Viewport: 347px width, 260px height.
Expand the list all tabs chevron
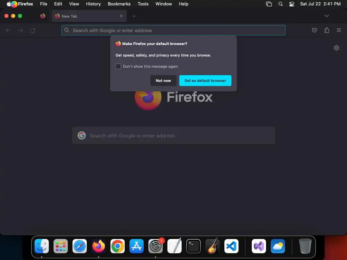coord(327,16)
